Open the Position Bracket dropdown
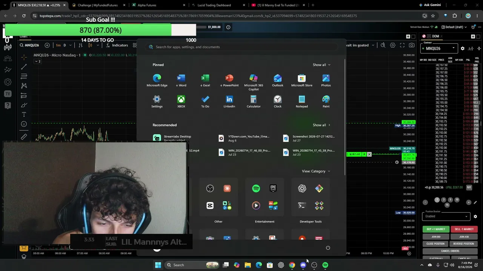The width and height of the screenshot is (483, 271). pyautogui.click(x=446, y=216)
